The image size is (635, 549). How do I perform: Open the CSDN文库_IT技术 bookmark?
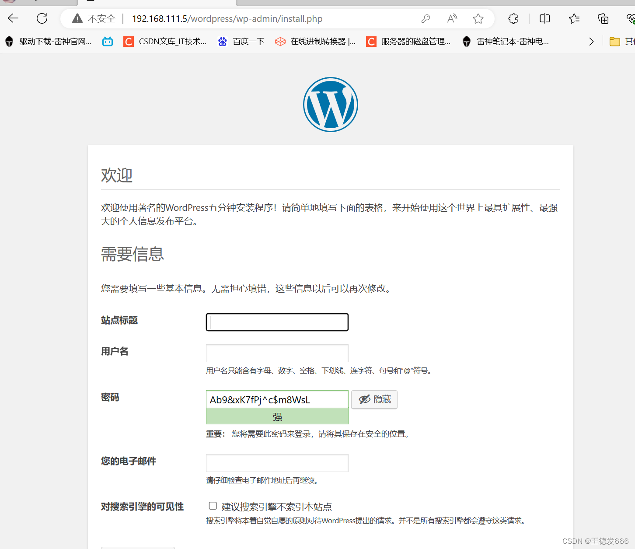[x=165, y=42]
